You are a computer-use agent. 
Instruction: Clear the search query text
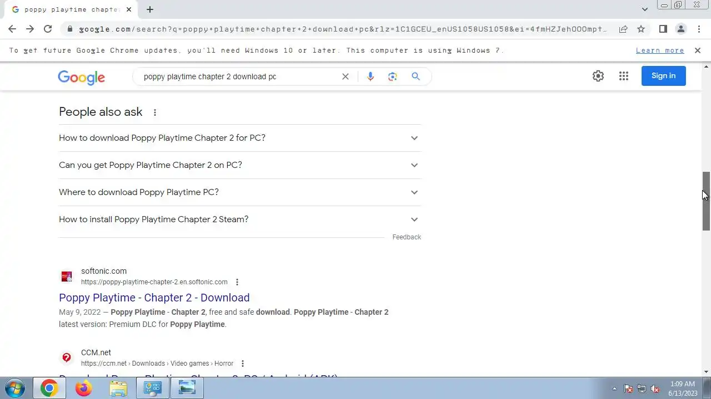pos(346,76)
